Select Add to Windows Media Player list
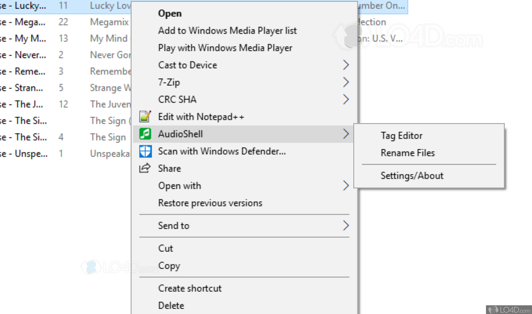The width and height of the screenshot is (532, 314). 227,31
